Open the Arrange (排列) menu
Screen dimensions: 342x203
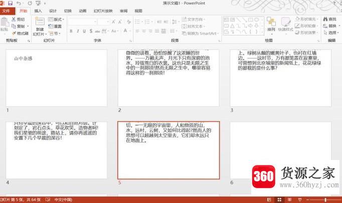(271, 26)
